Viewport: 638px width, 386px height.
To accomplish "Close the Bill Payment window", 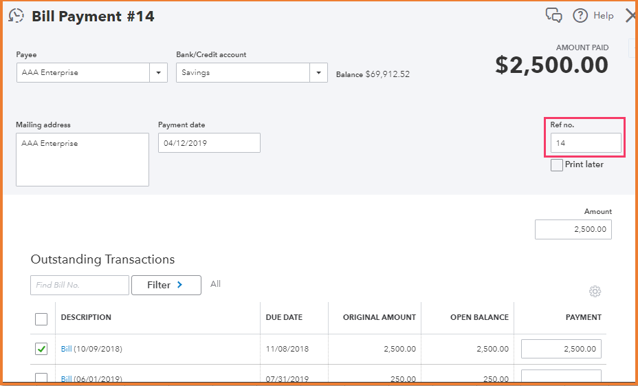I will click(630, 15).
